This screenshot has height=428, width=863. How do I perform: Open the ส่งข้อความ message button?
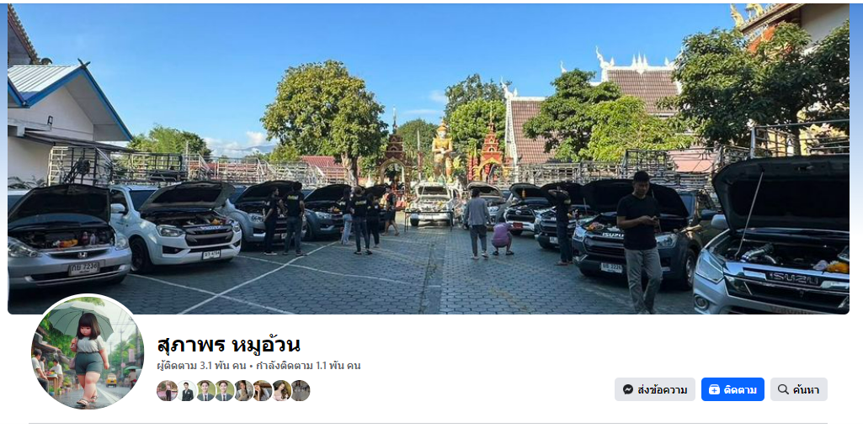pyautogui.click(x=654, y=389)
